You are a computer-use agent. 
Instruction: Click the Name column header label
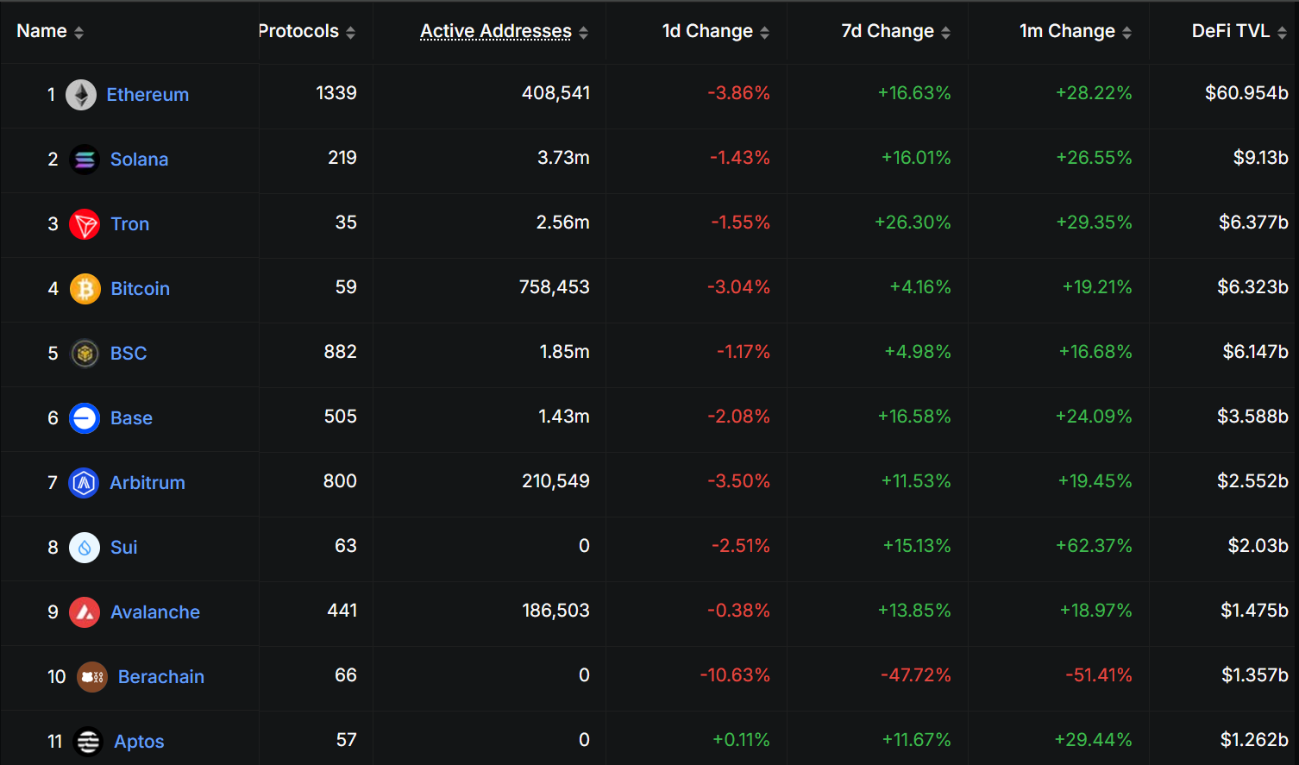click(x=41, y=31)
